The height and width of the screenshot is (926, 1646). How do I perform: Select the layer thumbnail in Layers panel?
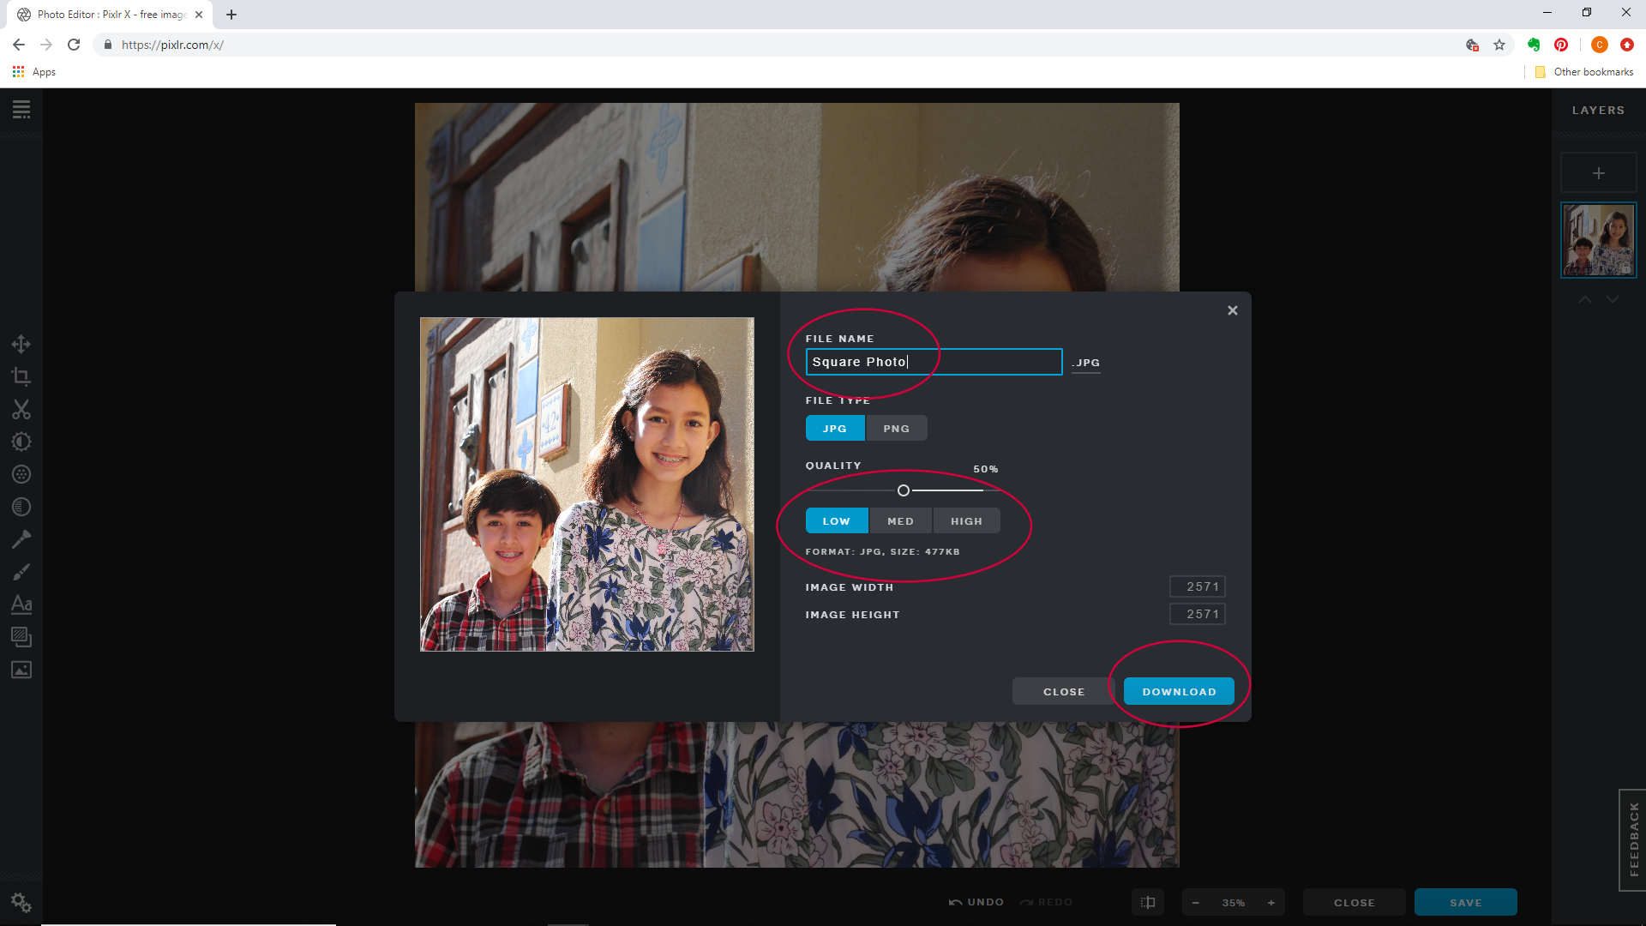click(x=1599, y=241)
